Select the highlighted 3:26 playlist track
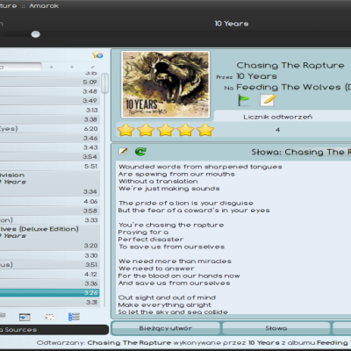This screenshot has height=351, width=351. [50, 293]
